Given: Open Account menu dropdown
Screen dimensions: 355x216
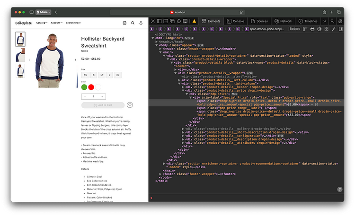Looking at the screenshot, I should (56, 23).
